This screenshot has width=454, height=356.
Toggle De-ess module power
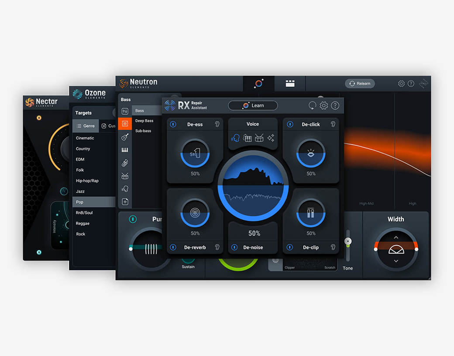click(173, 124)
